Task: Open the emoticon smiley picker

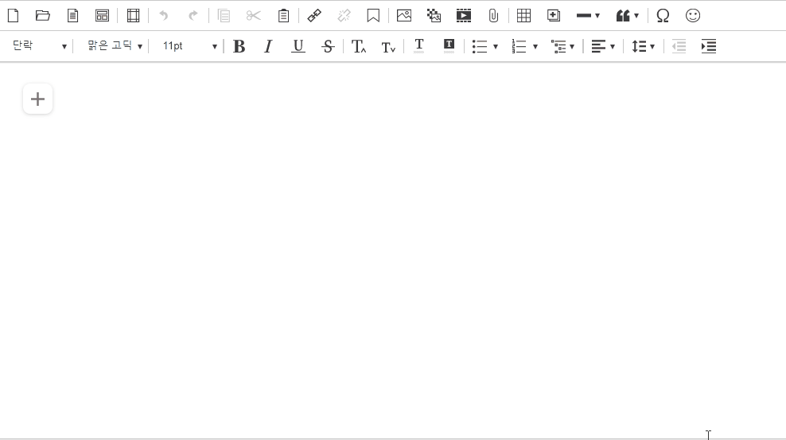Action: coord(693,15)
